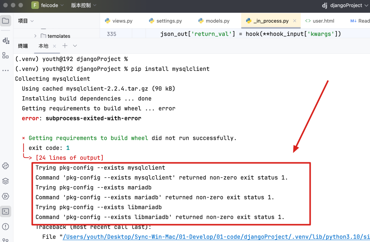This screenshot has width=370, height=242.
Task: Close the 本地 terminal tab
Action: 54,46
